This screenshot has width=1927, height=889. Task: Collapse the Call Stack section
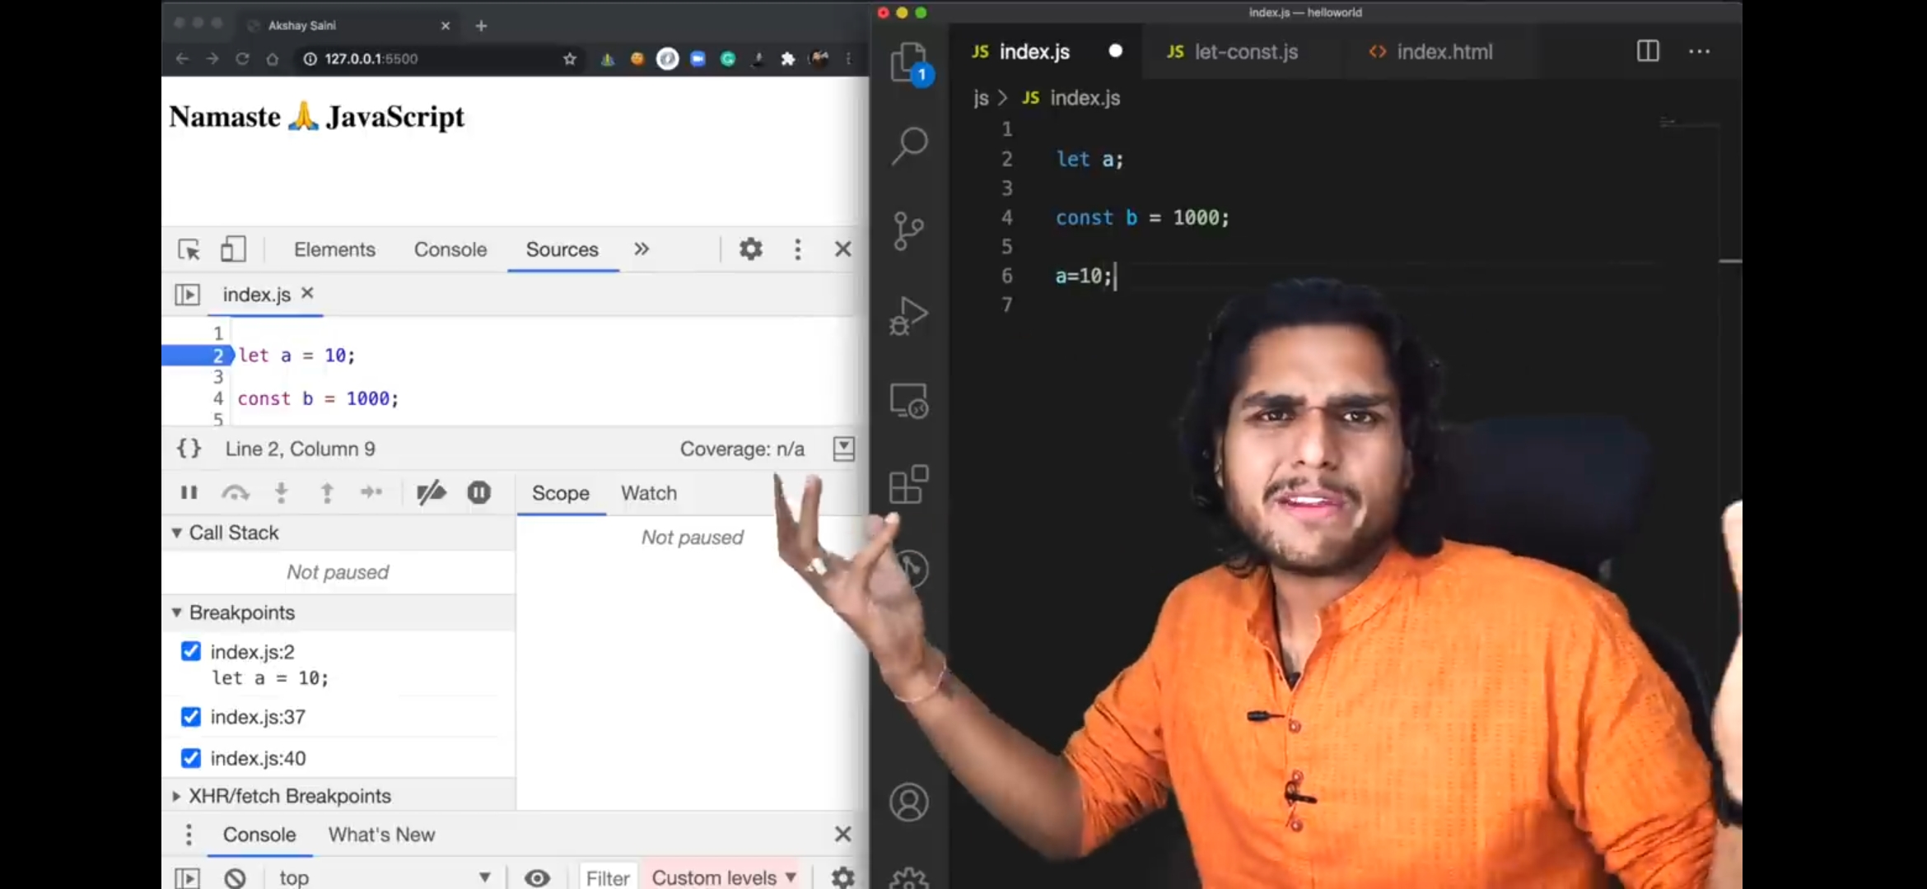click(177, 533)
